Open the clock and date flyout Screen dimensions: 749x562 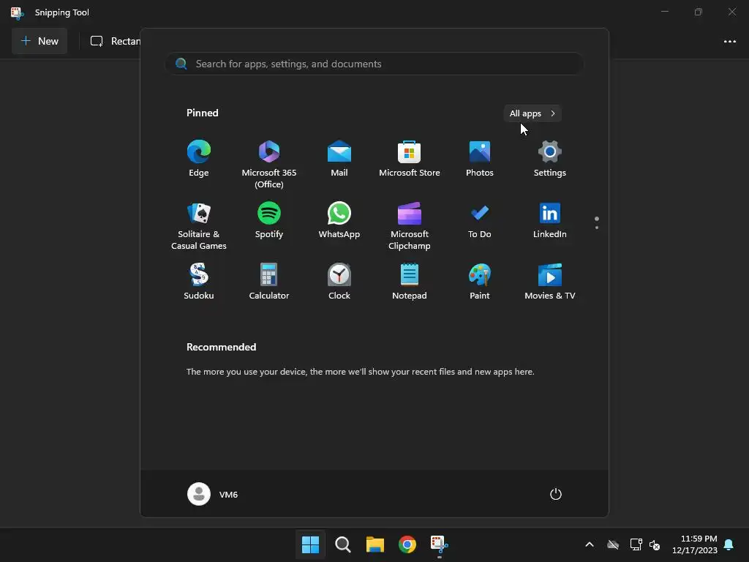(x=695, y=544)
